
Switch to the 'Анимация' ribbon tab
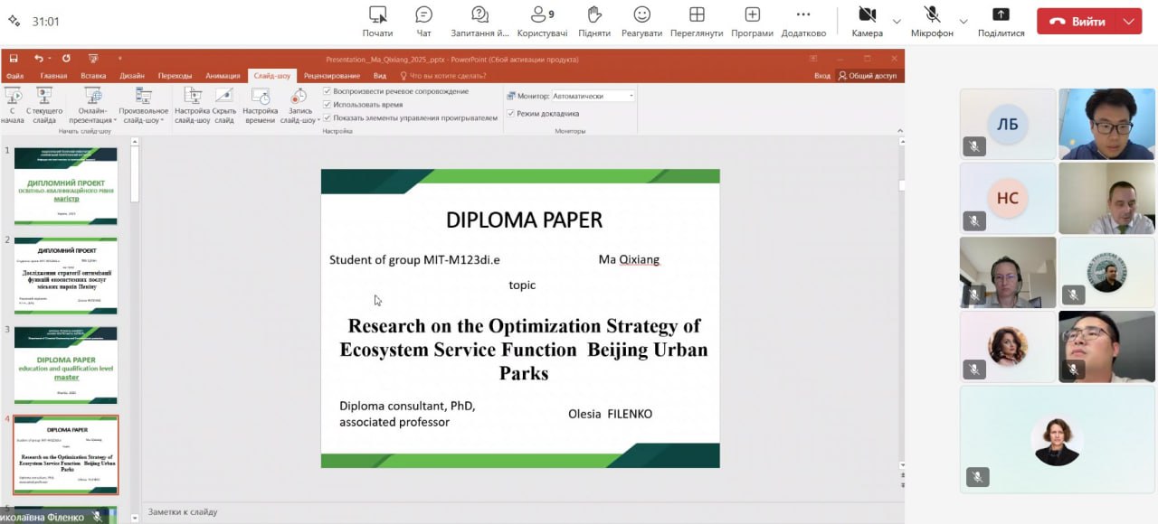tap(223, 76)
